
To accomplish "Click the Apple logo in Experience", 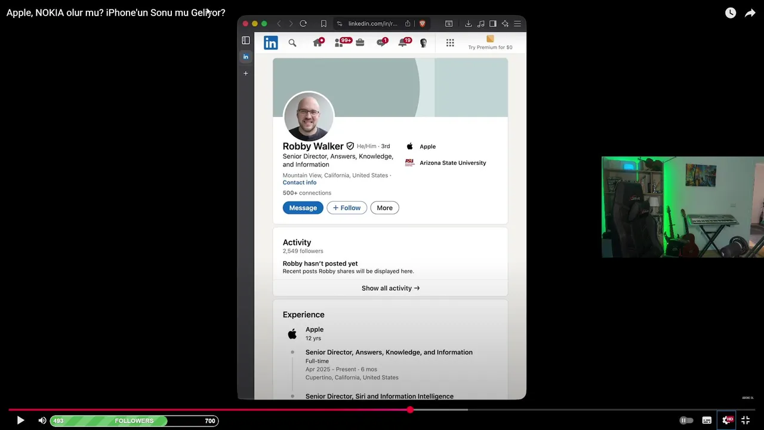I will (292, 333).
